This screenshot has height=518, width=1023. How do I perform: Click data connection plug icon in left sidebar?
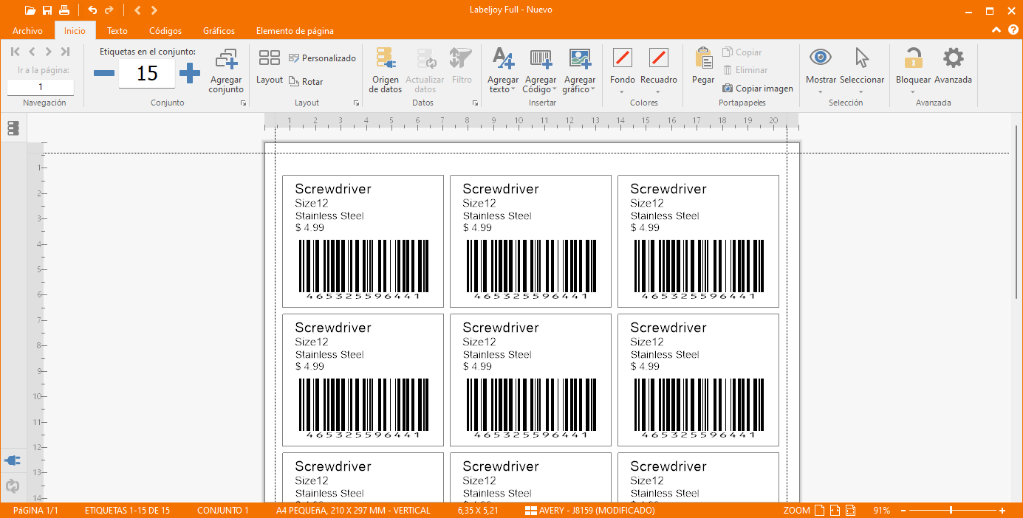13,460
